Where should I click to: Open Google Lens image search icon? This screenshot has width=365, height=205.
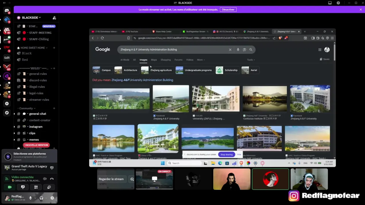[244, 50]
